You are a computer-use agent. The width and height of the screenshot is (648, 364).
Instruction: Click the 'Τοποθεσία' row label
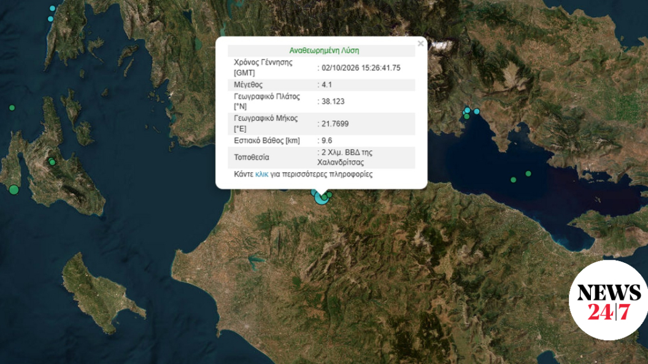251,157
